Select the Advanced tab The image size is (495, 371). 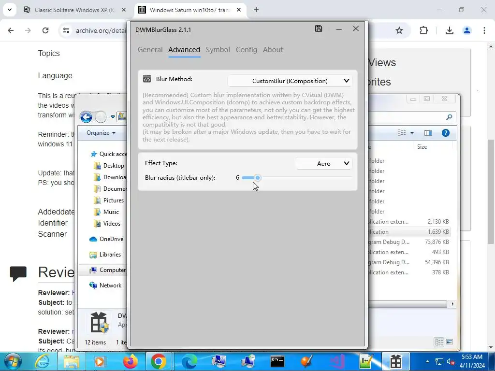184,50
